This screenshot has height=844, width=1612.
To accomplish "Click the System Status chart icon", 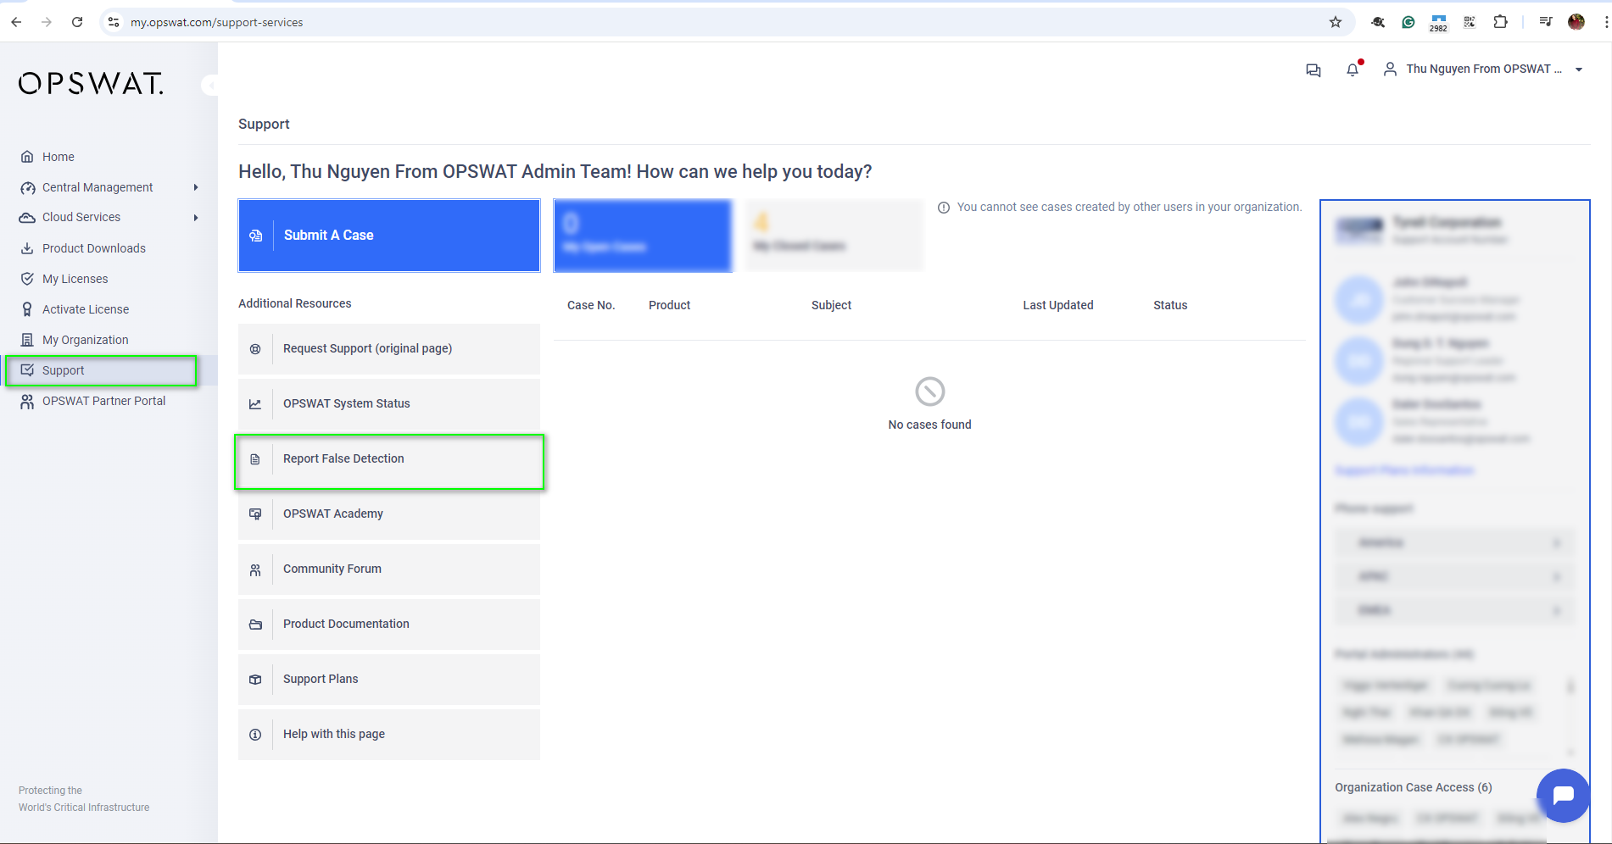I will click(255, 404).
